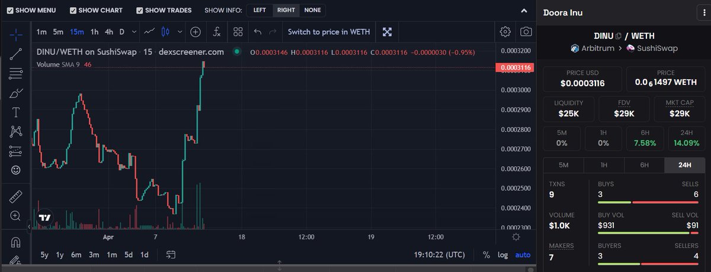711x272 pixels.
Task: Collapse the chart panel chevron
Action: [524, 11]
